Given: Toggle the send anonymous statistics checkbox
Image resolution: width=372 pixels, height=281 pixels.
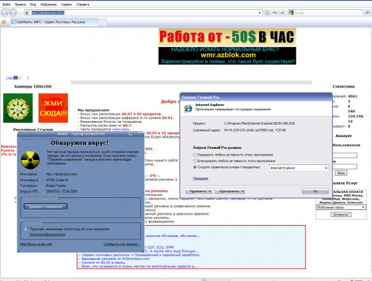Looking at the screenshot, I should [26, 229].
